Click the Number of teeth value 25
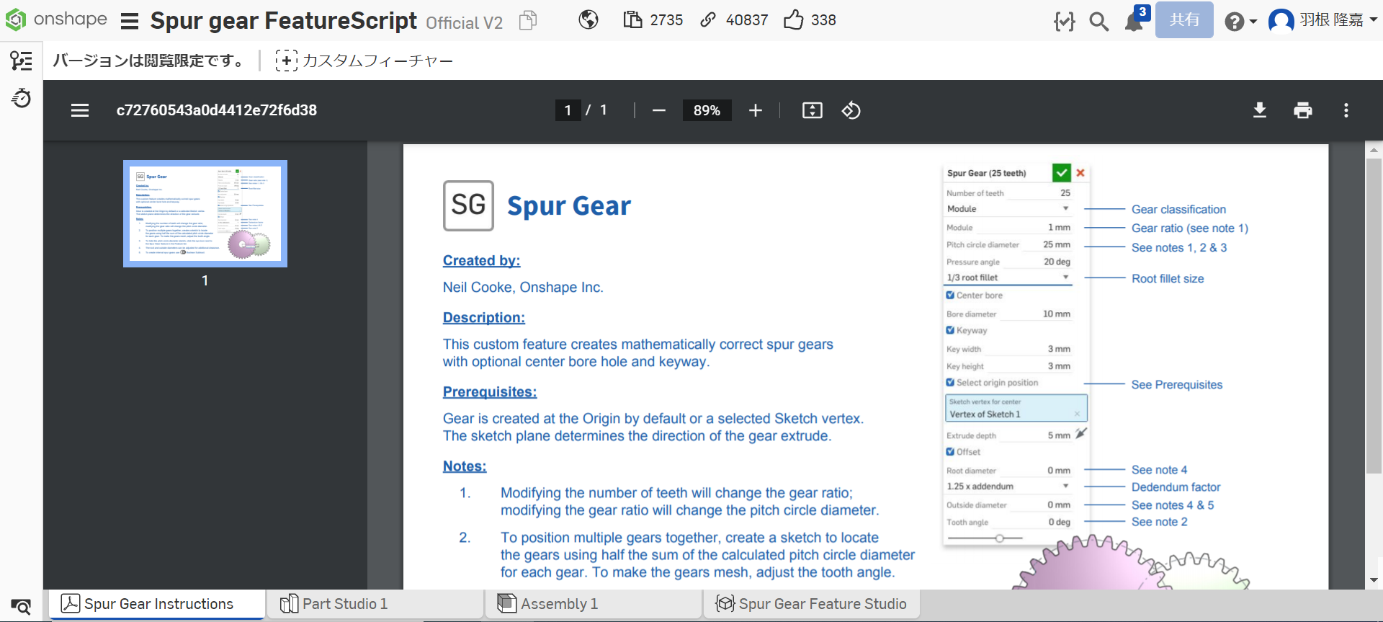Viewport: 1383px width, 622px height. [x=1065, y=193]
